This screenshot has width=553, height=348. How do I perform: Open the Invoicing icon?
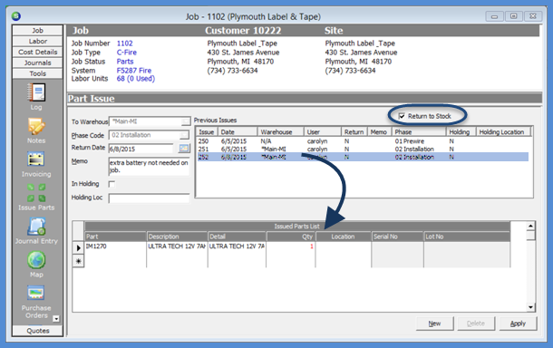click(36, 159)
